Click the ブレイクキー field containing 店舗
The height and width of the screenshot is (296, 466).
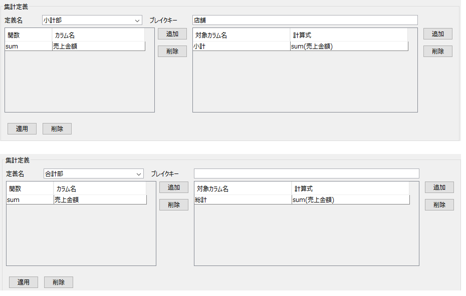click(305, 20)
